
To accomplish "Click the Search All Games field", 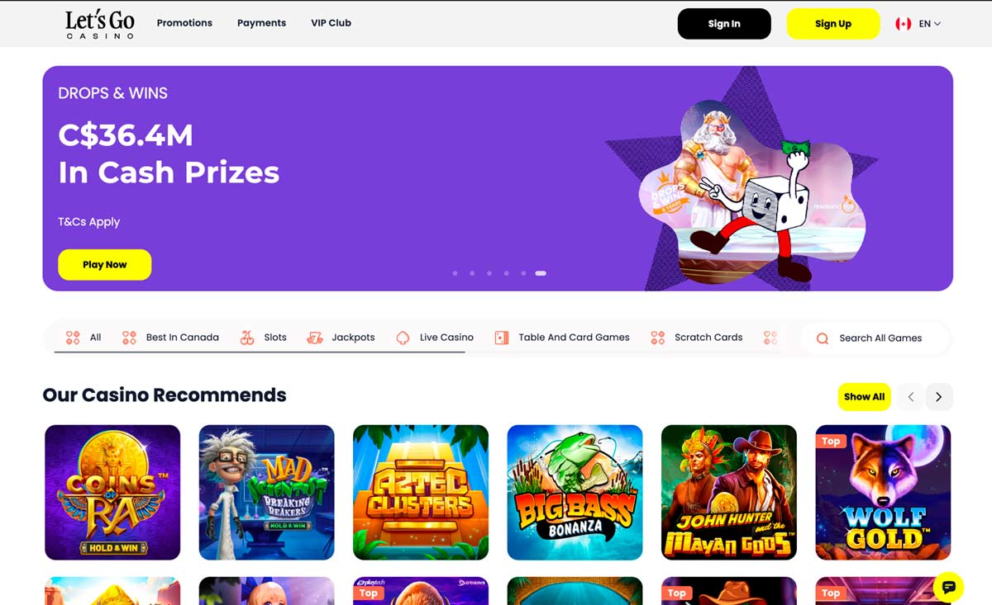I will click(x=875, y=338).
